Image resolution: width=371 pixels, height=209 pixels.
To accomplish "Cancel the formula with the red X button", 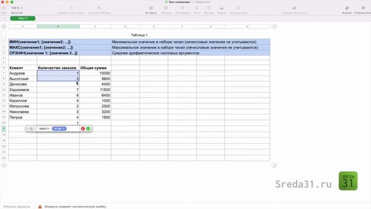I will point(83,129).
